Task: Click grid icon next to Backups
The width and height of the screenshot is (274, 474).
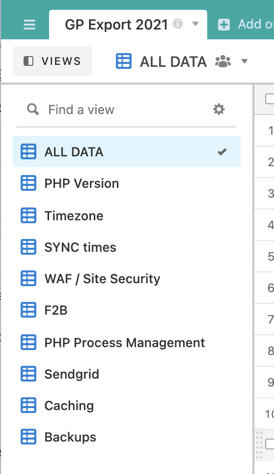Action: tap(28, 437)
